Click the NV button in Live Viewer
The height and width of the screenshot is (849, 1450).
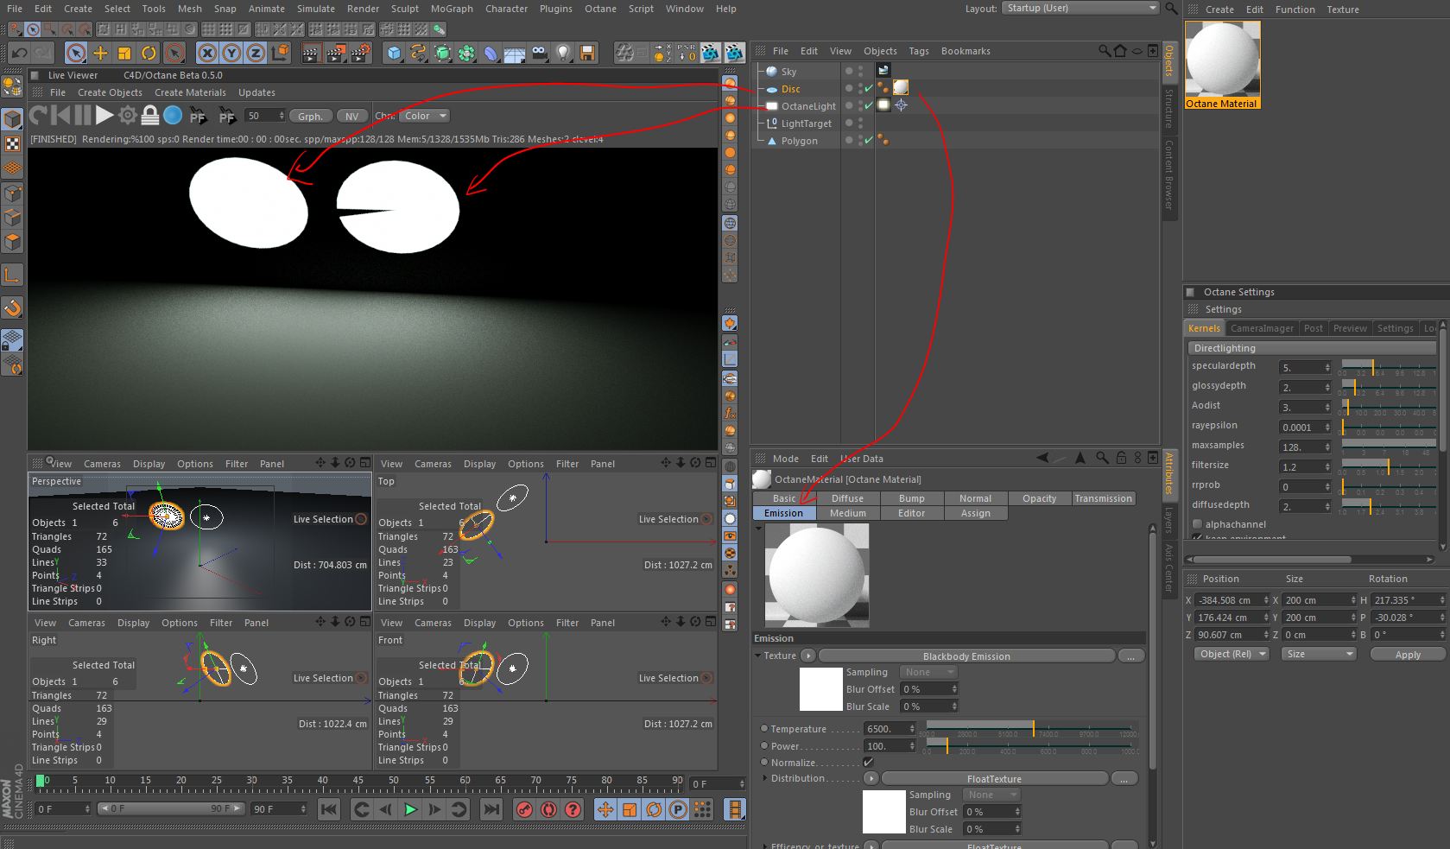tap(351, 116)
